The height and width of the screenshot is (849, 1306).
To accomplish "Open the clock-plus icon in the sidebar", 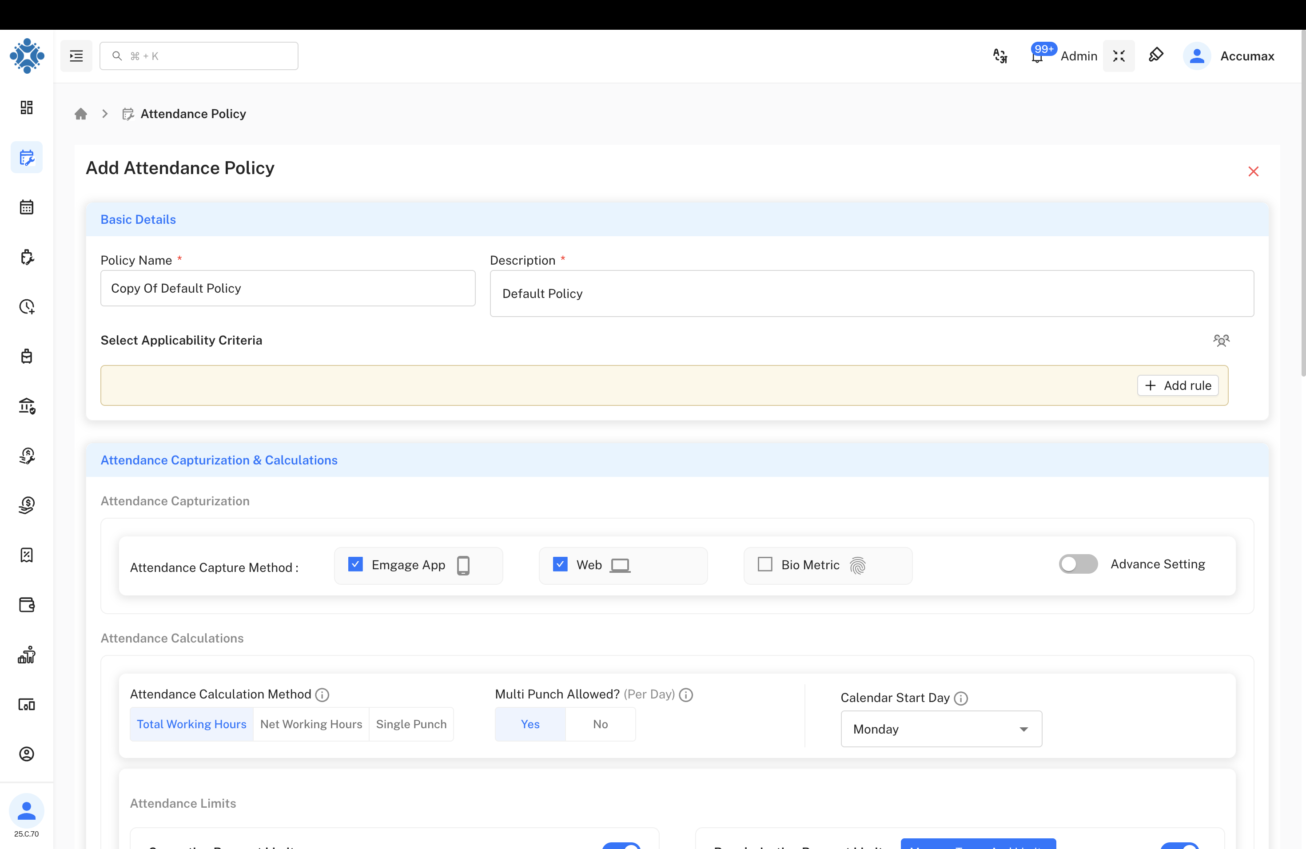I will click(26, 306).
